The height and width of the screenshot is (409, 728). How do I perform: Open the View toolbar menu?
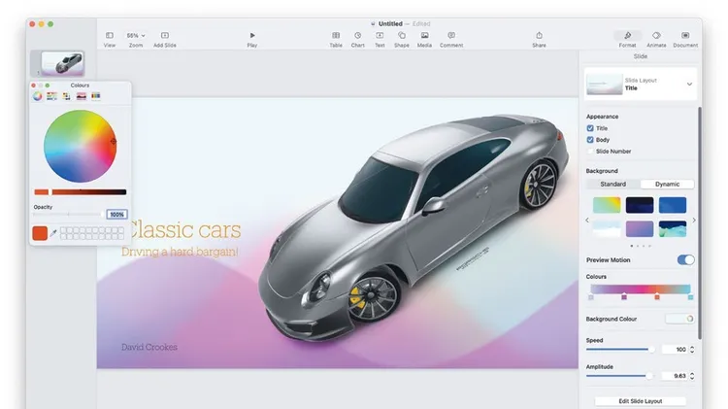[x=110, y=39]
